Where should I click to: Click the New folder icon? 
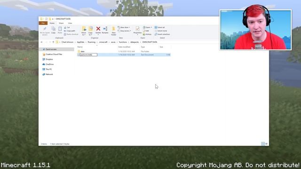click(x=113, y=29)
